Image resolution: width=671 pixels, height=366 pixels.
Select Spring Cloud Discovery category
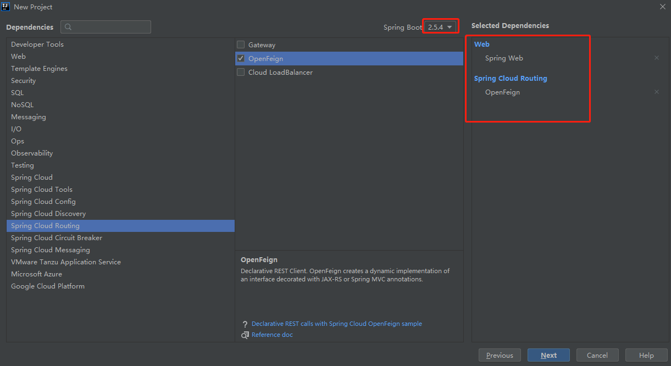[120, 214]
